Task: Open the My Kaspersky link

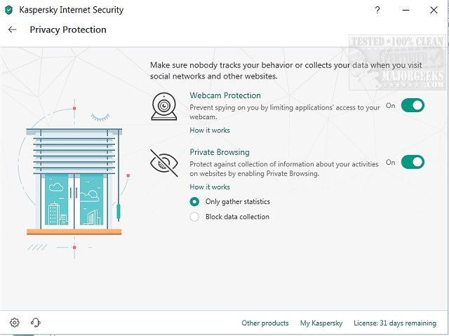Action: 321,323
